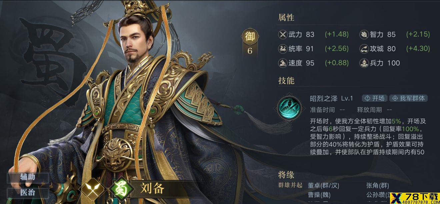Open the 医治 tag button

coord(28,192)
